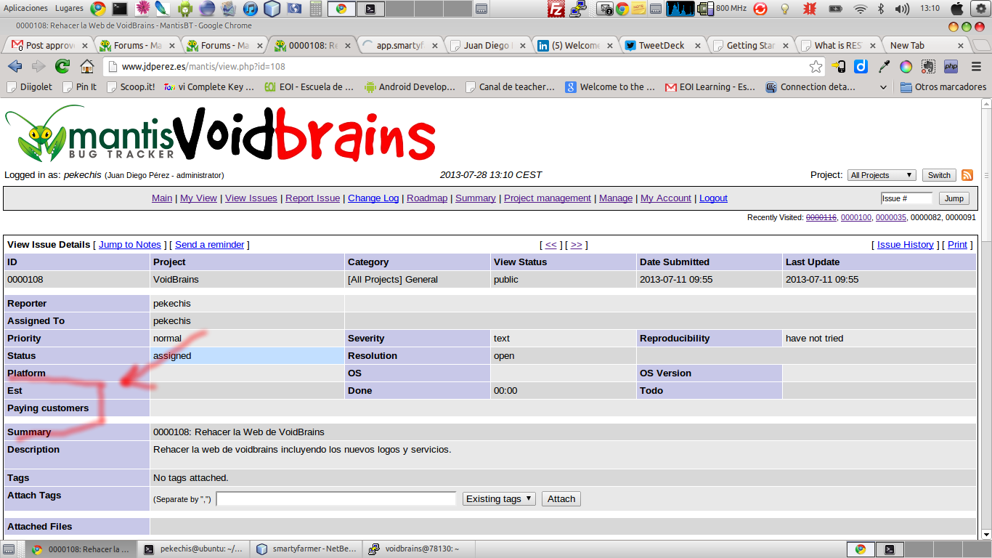
Task: Click the Print link
Action: tap(958, 244)
